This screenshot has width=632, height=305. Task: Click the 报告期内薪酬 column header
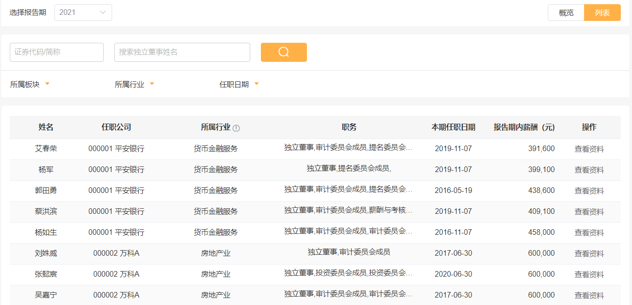524,127
